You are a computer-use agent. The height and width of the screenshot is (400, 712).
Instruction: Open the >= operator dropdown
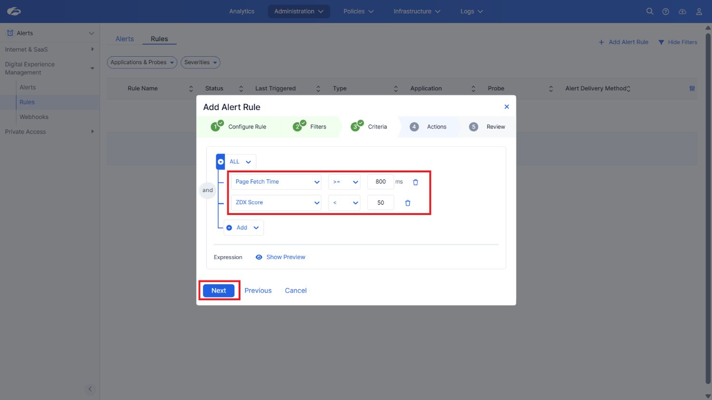coord(345,182)
